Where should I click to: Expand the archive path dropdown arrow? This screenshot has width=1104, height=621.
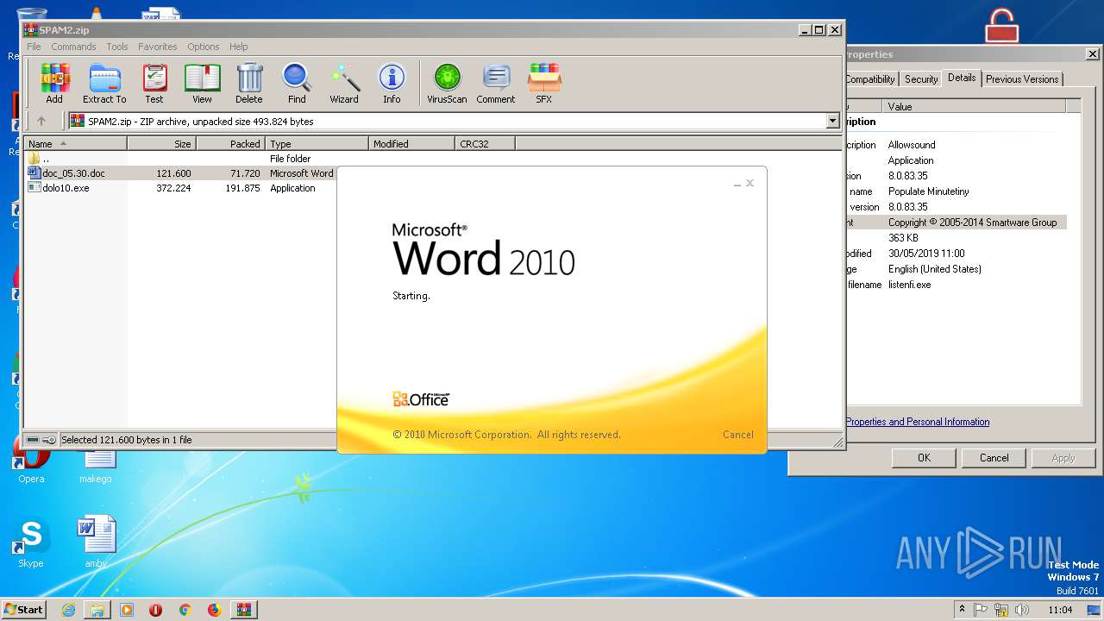tap(832, 122)
